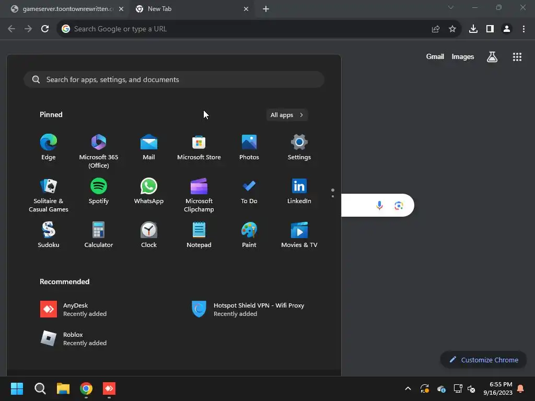The image size is (535, 401).
Task: Open Chrome tab search chevron
Action: point(451,7)
